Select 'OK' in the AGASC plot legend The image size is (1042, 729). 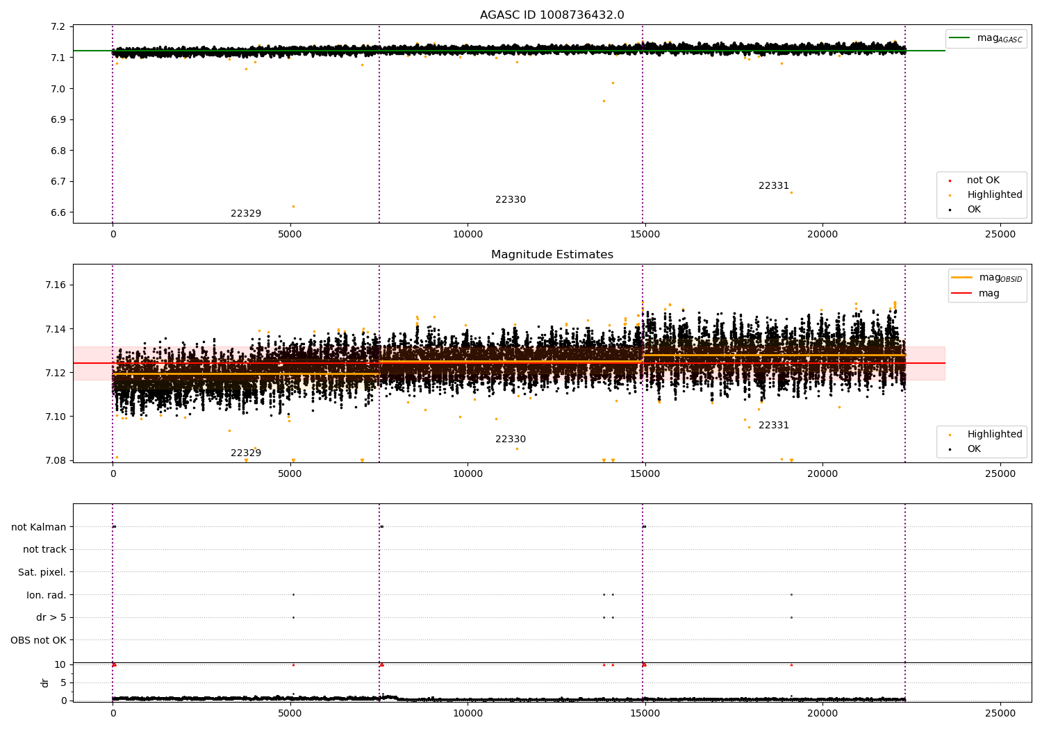tap(966, 210)
